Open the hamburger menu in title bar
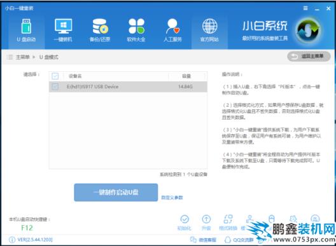This screenshot has height=246, width=336. pyautogui.click(x=305, y=8)
